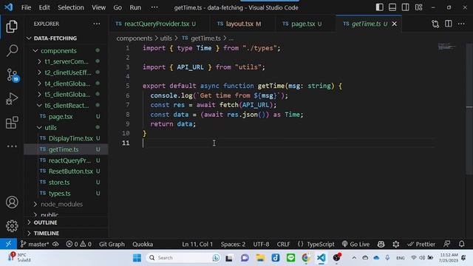Toggle secondary side bar layout icon

(405, 7)
